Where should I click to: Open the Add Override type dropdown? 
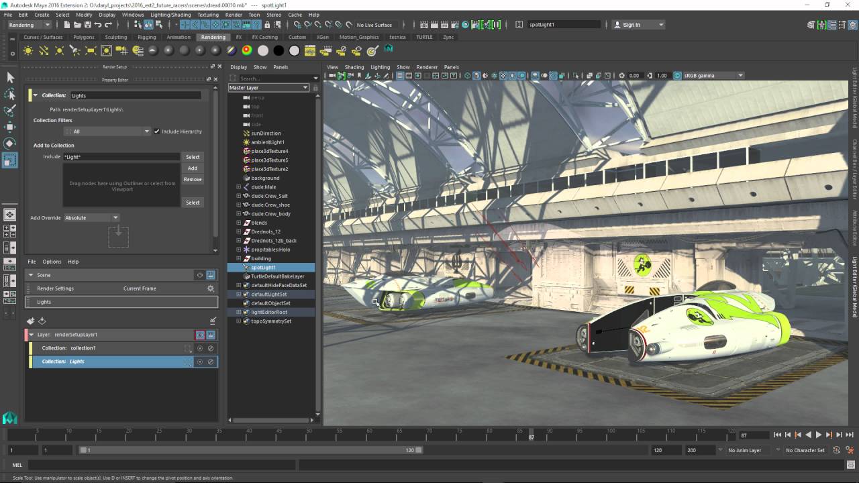coord(91,218)
